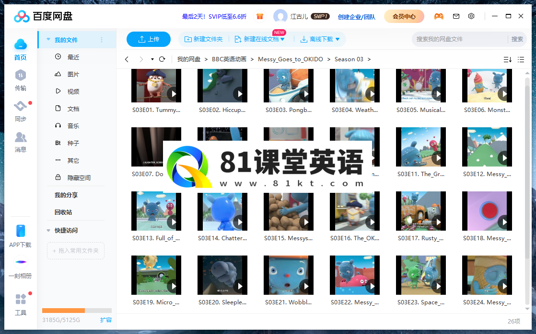Click the 创建企业/团队 link
536x334 pixels.
pyautogui.click(x=357, y=17)
